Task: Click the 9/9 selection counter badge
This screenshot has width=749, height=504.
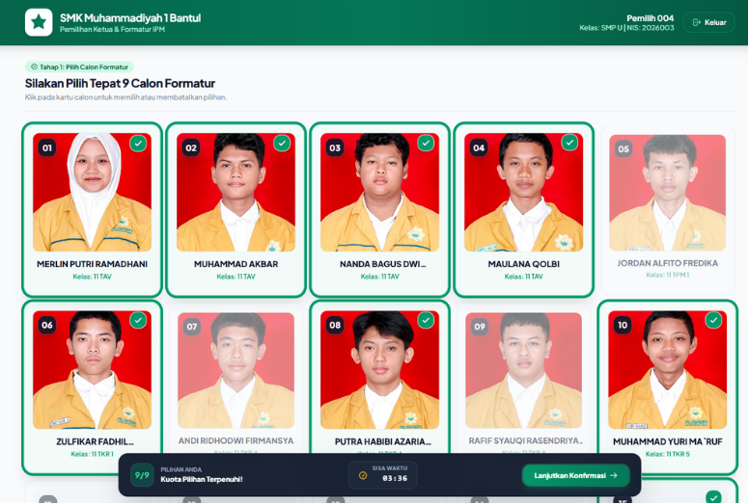Action: coord(142,475)
